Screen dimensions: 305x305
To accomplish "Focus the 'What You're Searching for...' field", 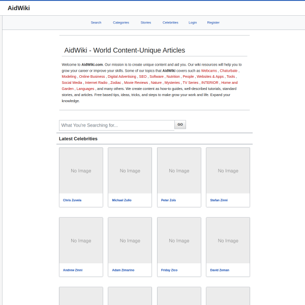I will 117,125.
